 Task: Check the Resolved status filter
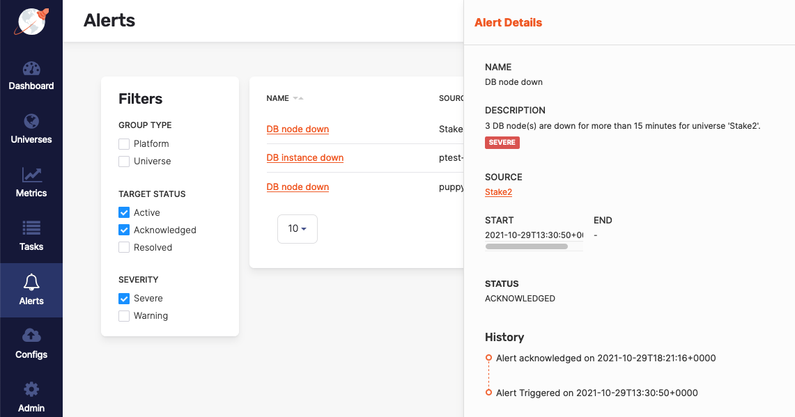pos(124,247)
